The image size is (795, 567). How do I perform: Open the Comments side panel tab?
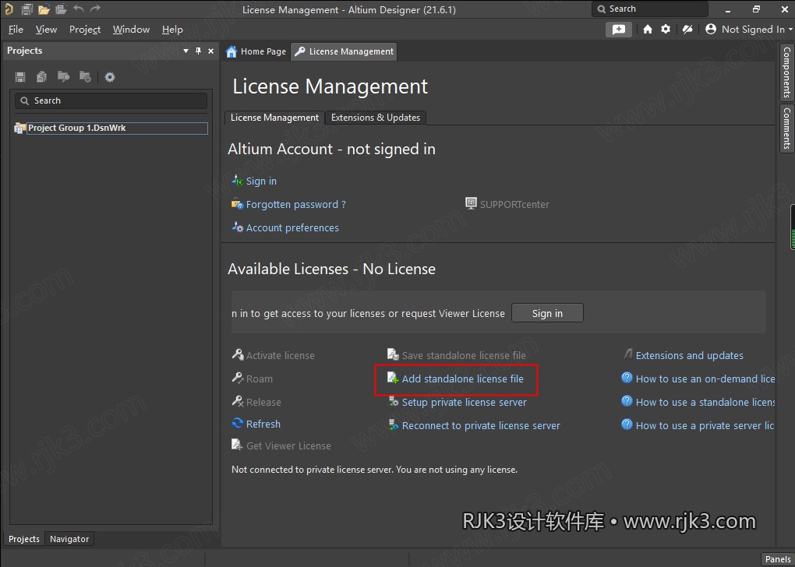787,129
